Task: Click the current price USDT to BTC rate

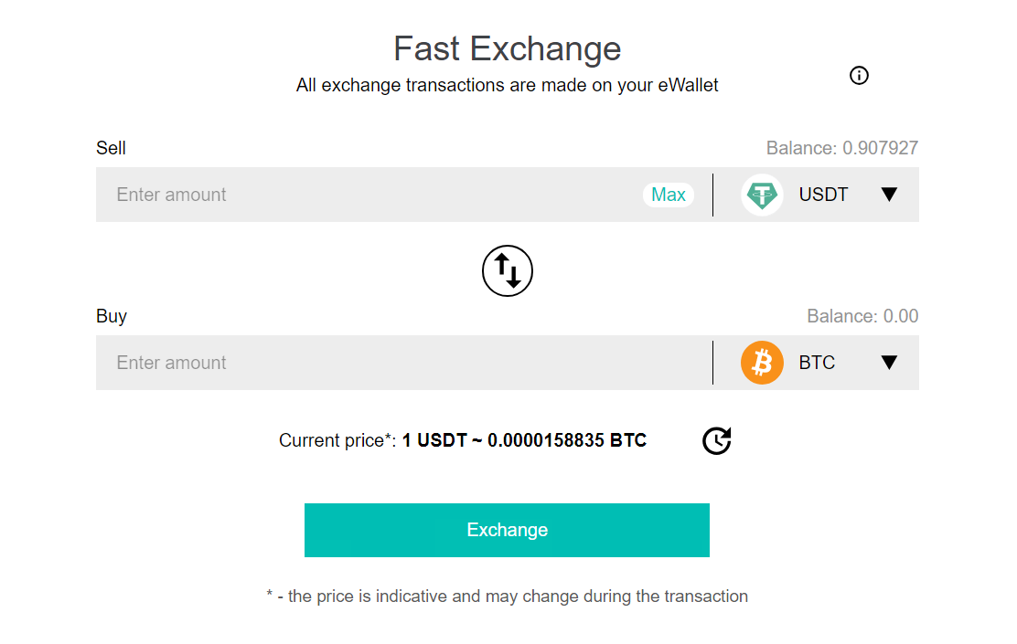Action: [x=524, y=440]
